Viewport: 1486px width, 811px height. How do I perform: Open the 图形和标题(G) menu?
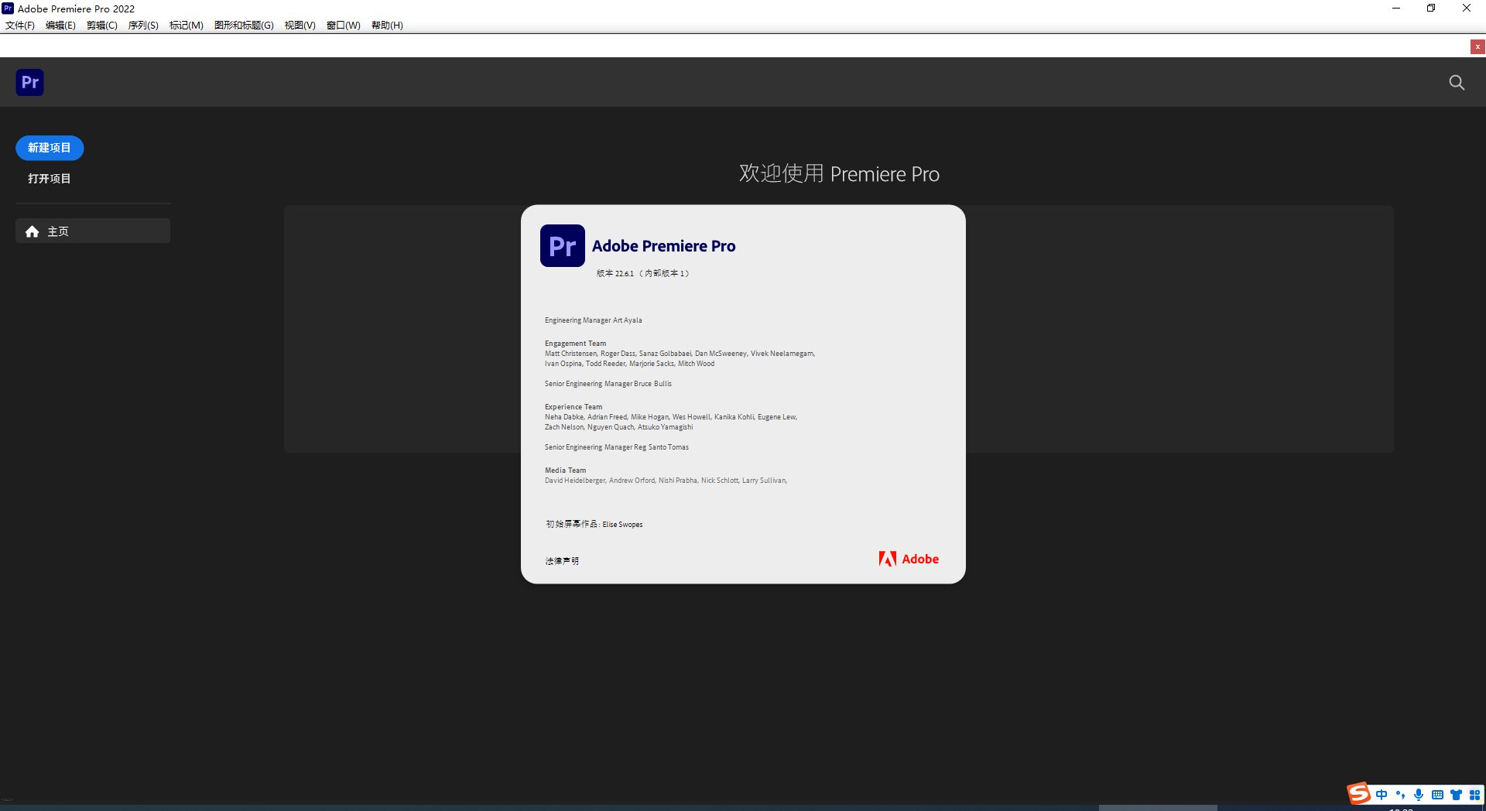click(243, 25)
